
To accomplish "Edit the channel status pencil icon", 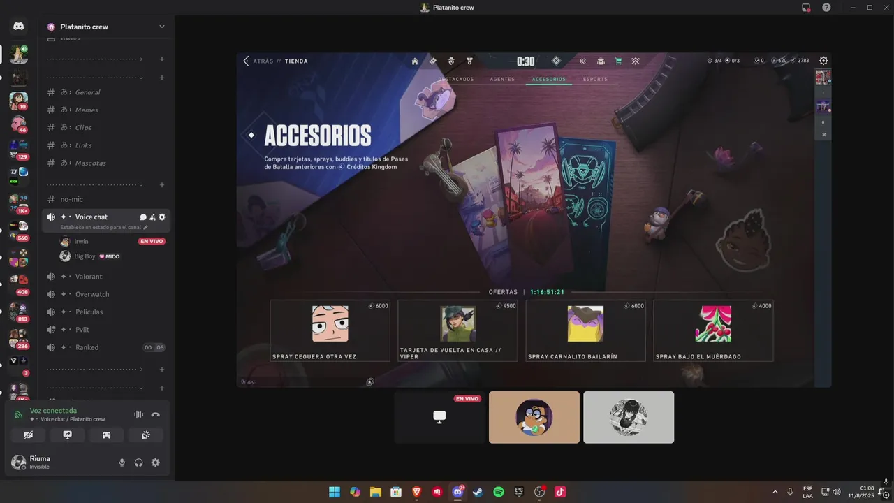I will coord(146,227).
